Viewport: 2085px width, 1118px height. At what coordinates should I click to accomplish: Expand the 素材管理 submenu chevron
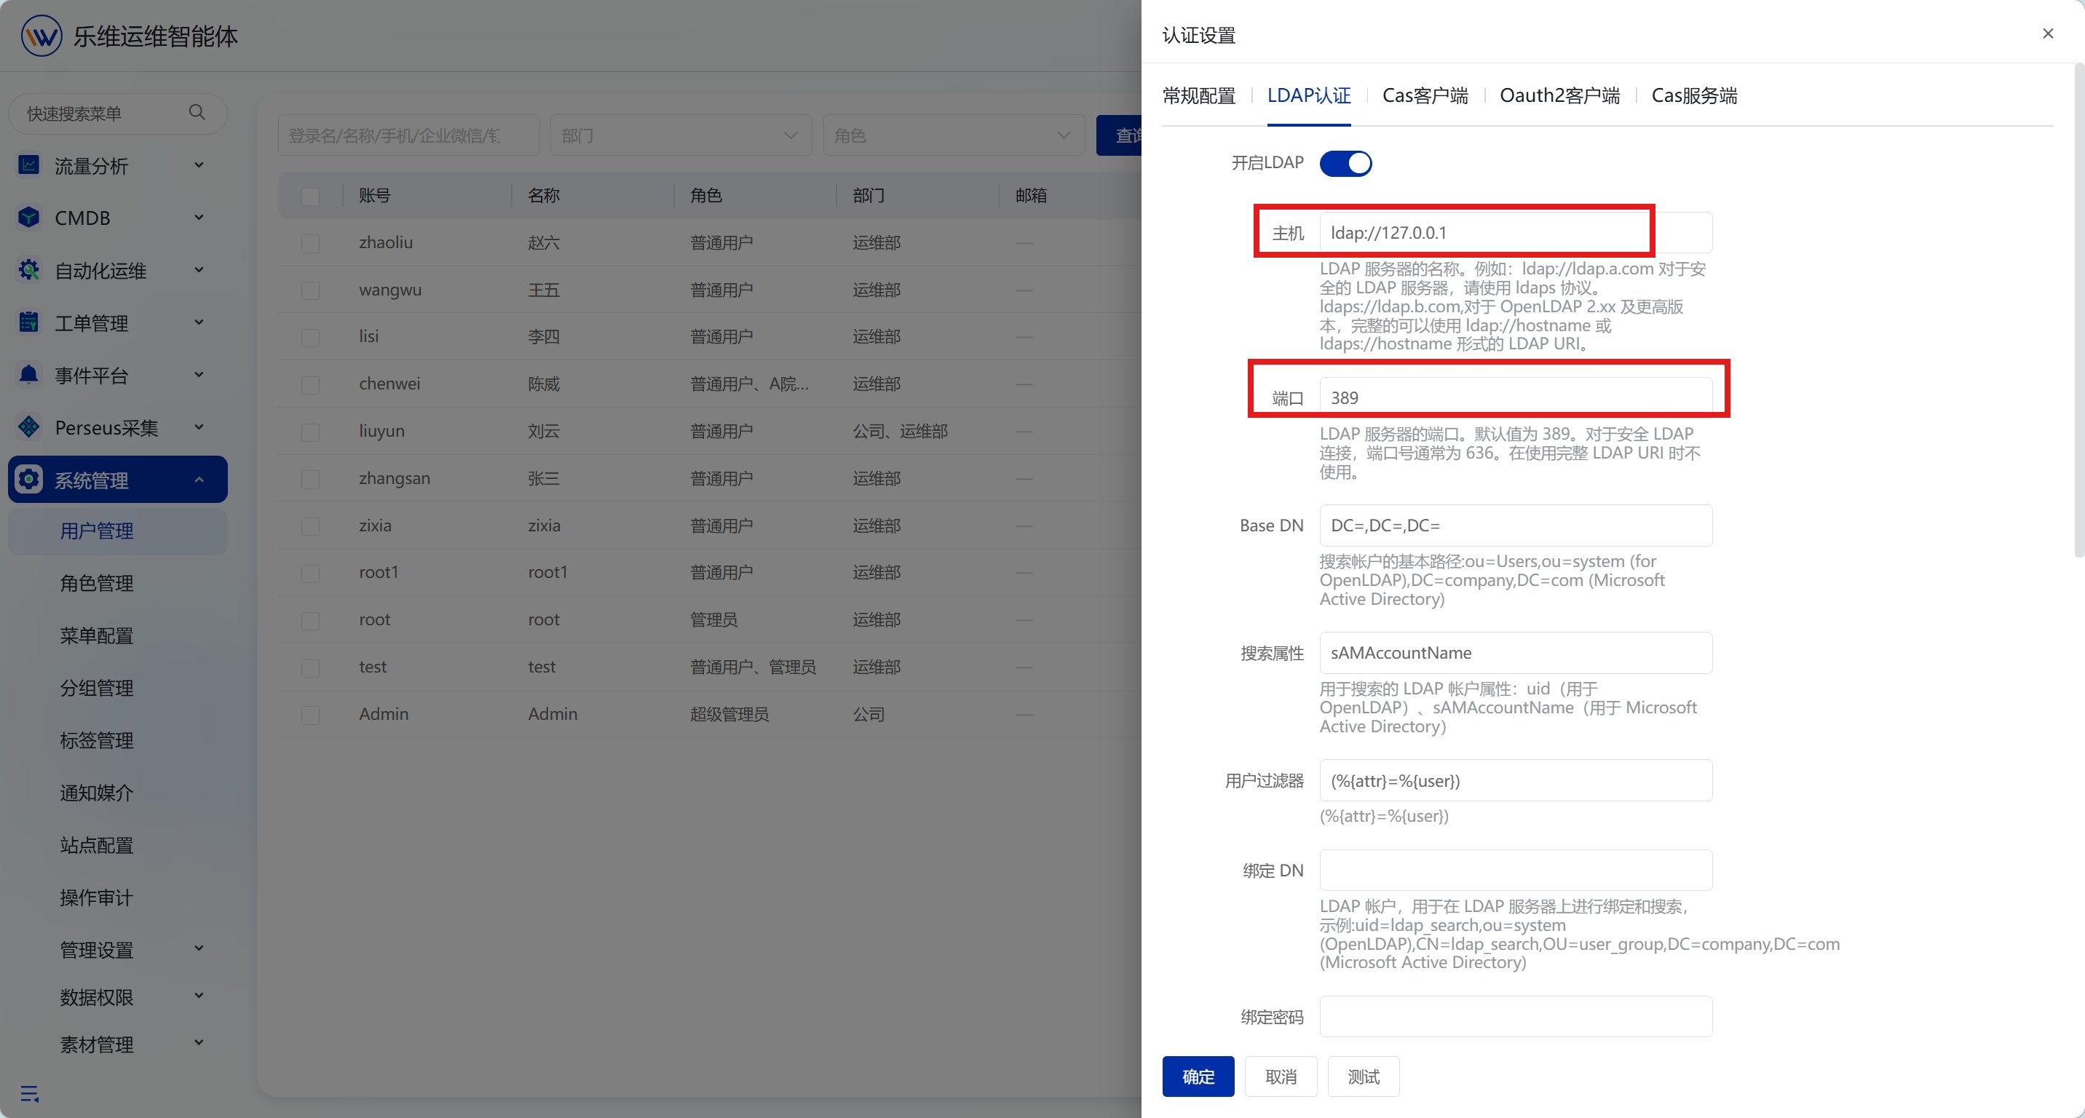pos(199,1043)
